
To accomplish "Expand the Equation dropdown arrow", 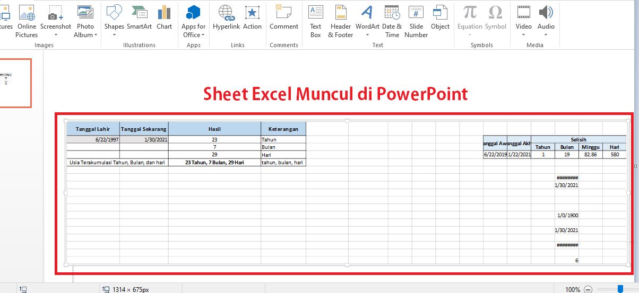I will point(470,35).
